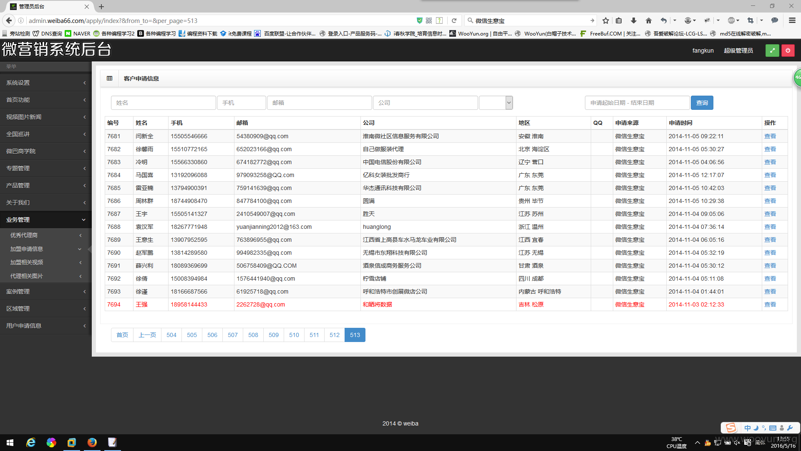
Task: Open WooYun.org bookmark
Action: (x=481, y=33)
